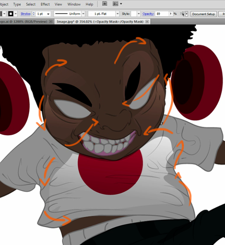Click the Document Setup button
225x245 pixels.
pos(203,14)
